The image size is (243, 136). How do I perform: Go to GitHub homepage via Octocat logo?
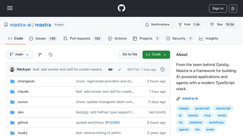pyautogui.click(x=121, y=8)
